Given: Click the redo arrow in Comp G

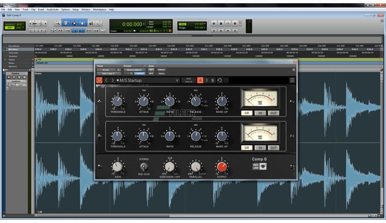Looking at the screenshot, I should (226, 80).
